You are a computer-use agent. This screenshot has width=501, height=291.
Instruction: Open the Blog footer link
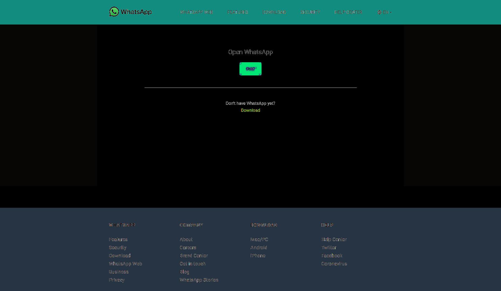184,272
